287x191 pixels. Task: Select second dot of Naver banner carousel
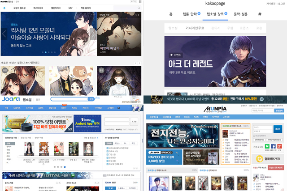coord(46,52)
